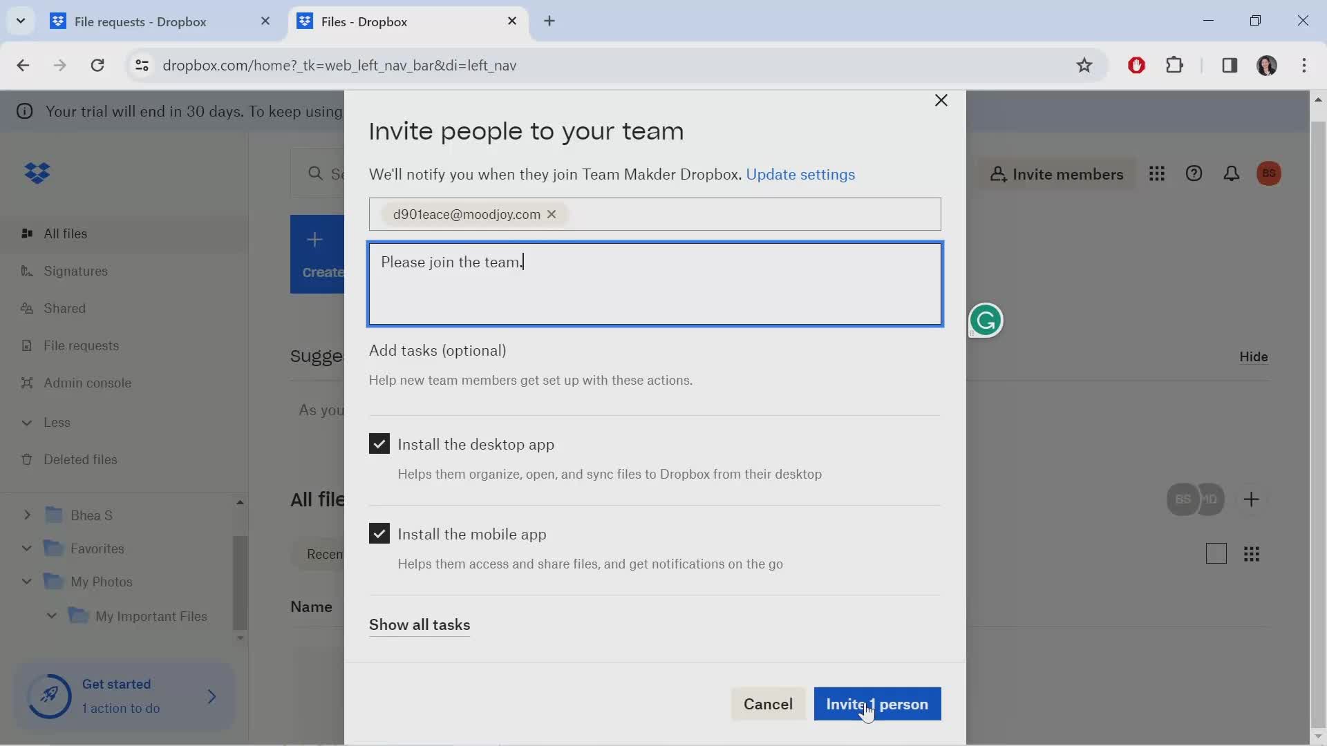Click the message text input field
This screenshot has width=1327, height=746.
pyautogui.click(x=653, y=283)
